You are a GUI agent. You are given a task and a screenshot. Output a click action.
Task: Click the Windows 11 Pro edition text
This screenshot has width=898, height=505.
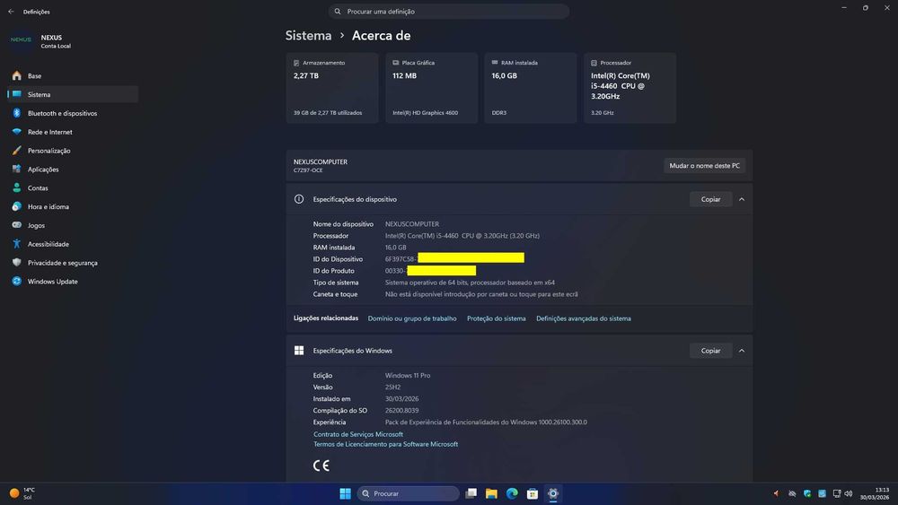(x=408, y=376)
